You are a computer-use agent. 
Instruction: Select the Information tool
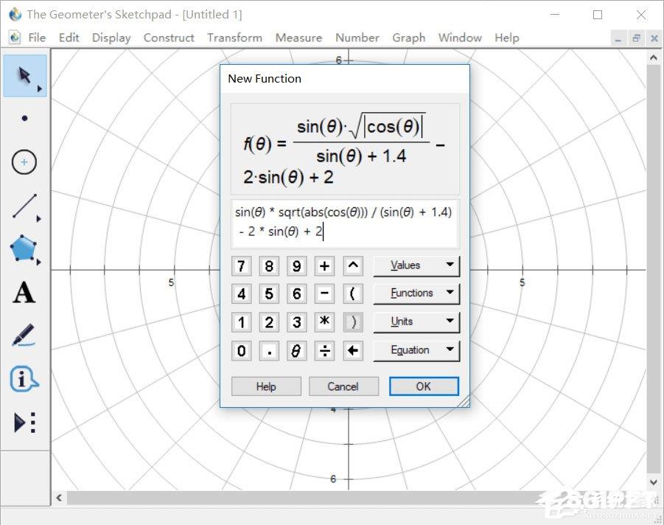[x=24, y=379]
